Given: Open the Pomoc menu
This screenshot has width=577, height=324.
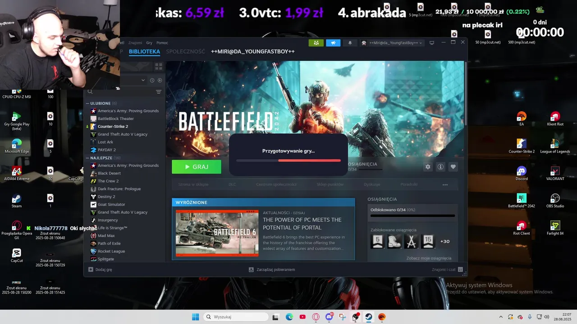Looking at the screenshot, I should [162, 43].
